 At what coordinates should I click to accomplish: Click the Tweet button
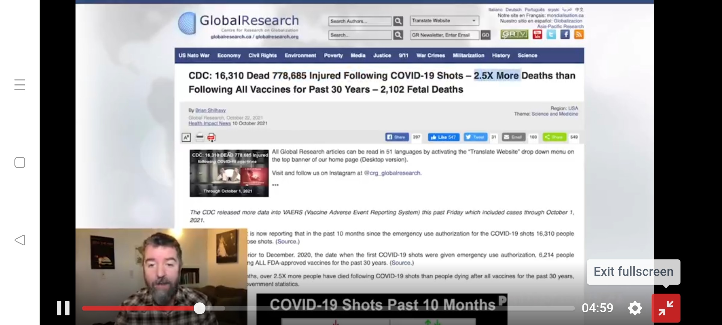click(476, 137)
